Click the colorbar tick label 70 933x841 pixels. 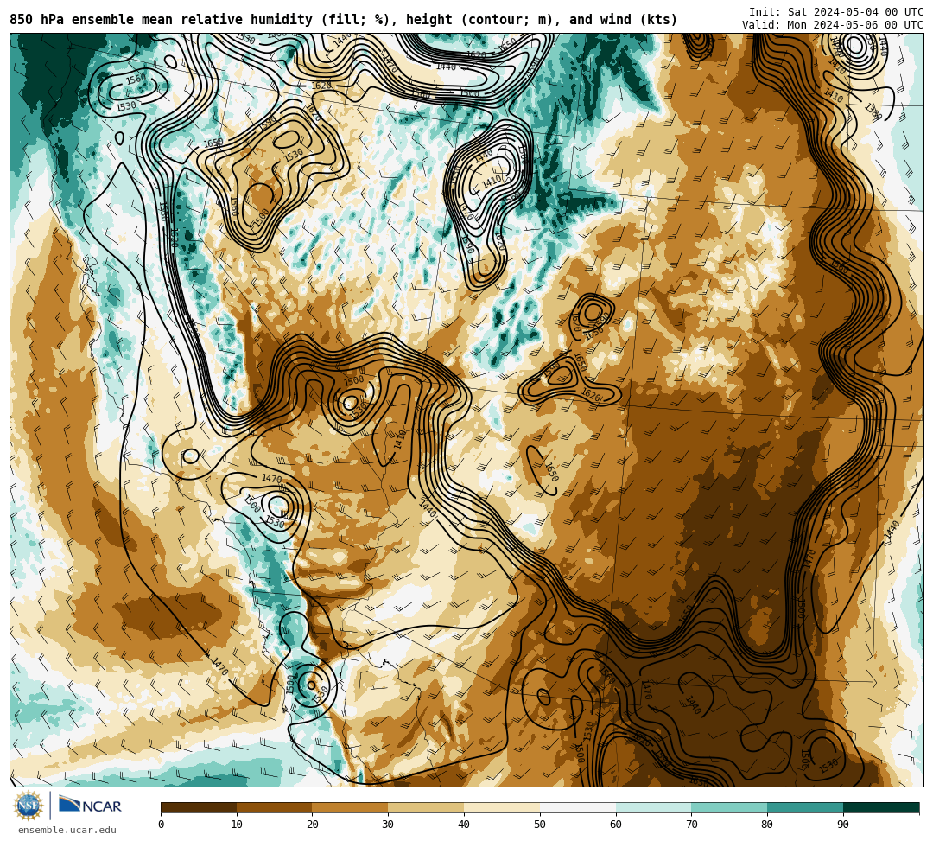click(x=691, y=825)
